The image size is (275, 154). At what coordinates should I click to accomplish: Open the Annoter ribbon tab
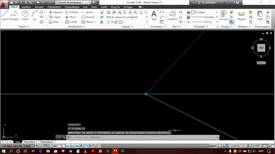tap(39, 7)
